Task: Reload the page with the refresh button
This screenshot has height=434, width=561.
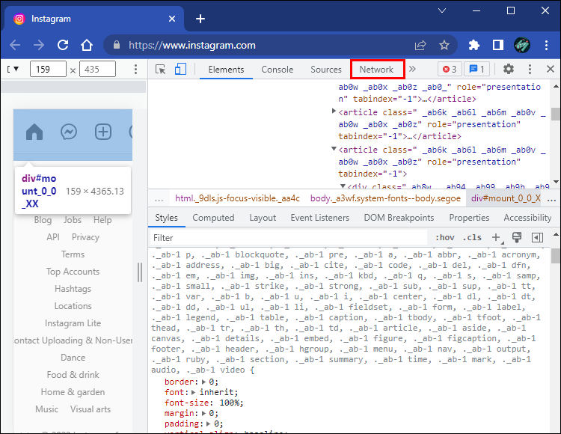Action: click(63, 45)
